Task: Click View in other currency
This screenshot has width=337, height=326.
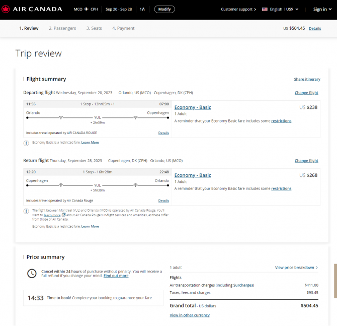Action: (190, 315)
